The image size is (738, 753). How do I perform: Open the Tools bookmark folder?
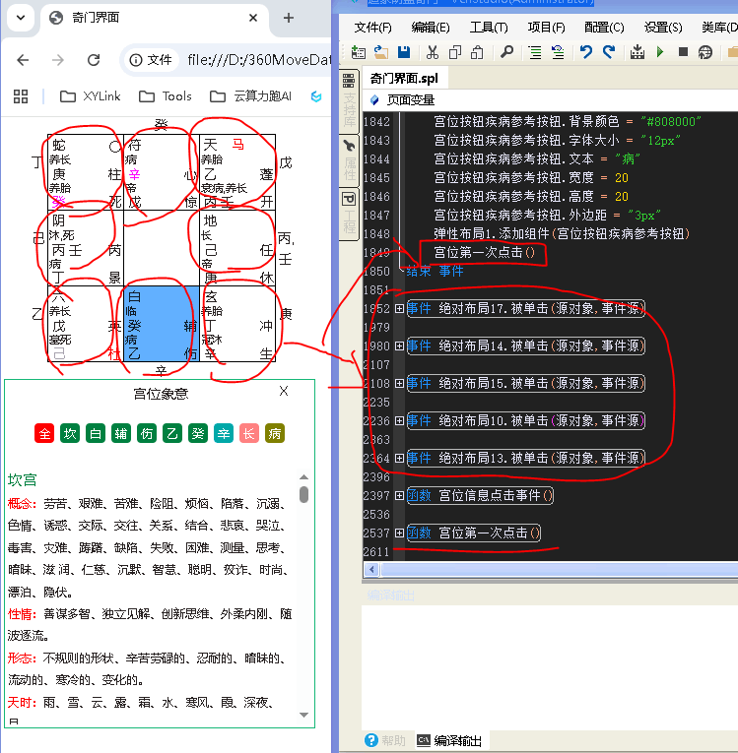point(165,96)
